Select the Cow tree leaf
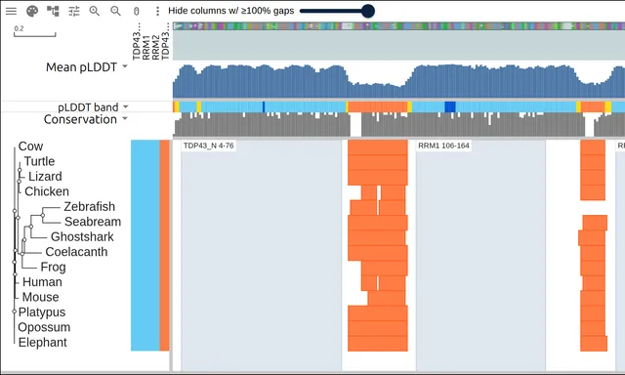Viewport: 625px width, 375px height. 30,146
